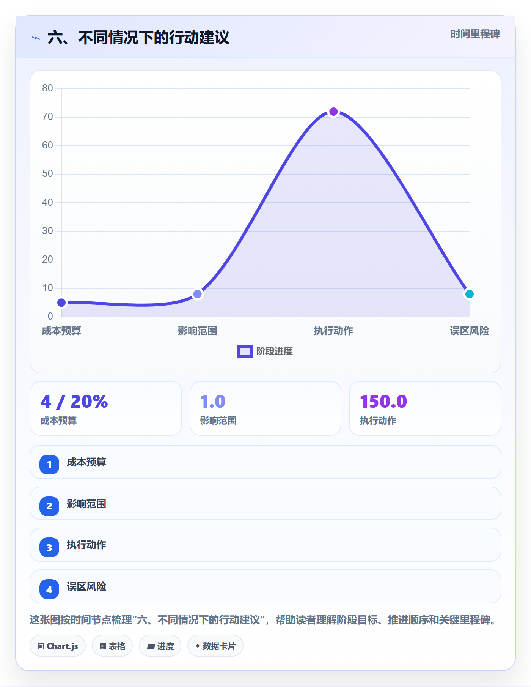Select the y-axis tick label 40

tap(47, 202)
